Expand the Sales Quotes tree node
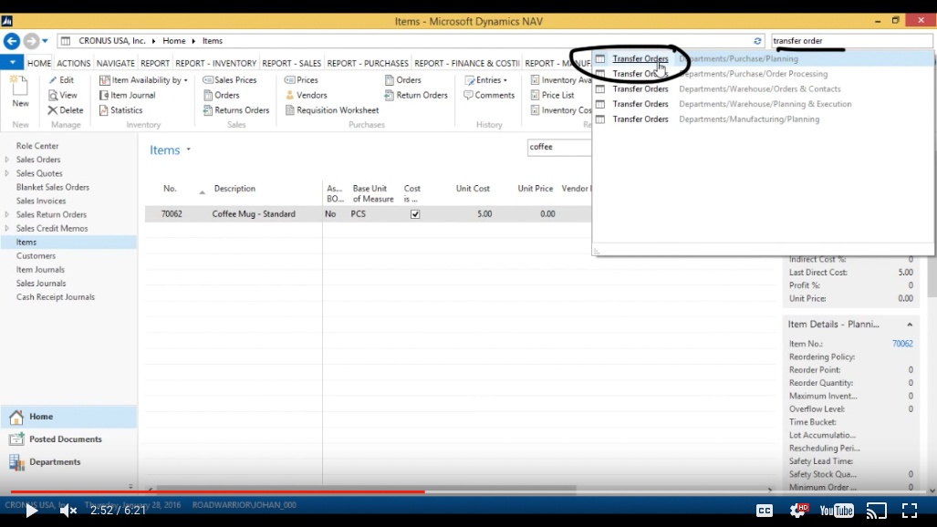This screenshot has width=937, height=527. [6, 173]
